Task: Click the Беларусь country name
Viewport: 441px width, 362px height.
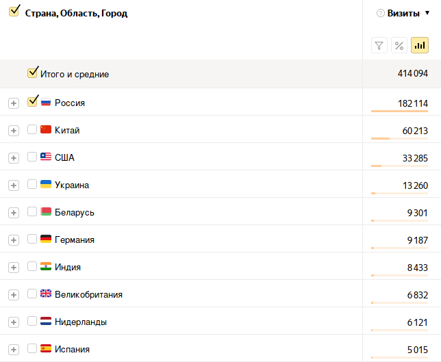Action: pyautogui.click(x=75, y=212)
